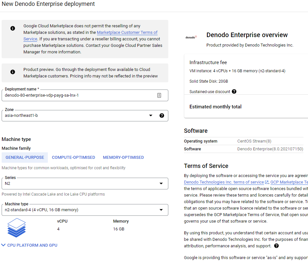Click the '16 GB' memory value
Screen dimensions: 308x261
point(119,229)
